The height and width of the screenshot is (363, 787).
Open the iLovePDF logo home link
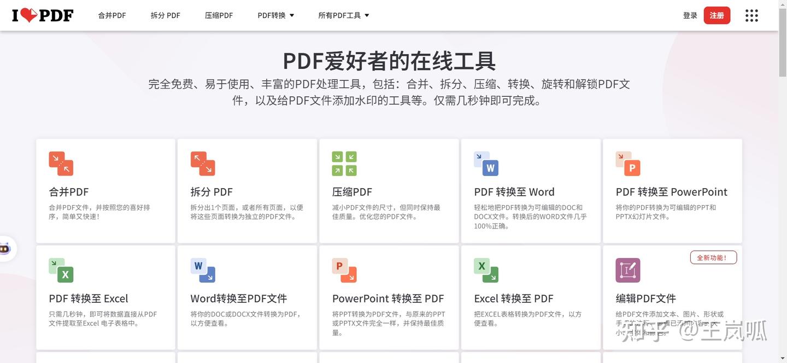(x=43, y=15)
